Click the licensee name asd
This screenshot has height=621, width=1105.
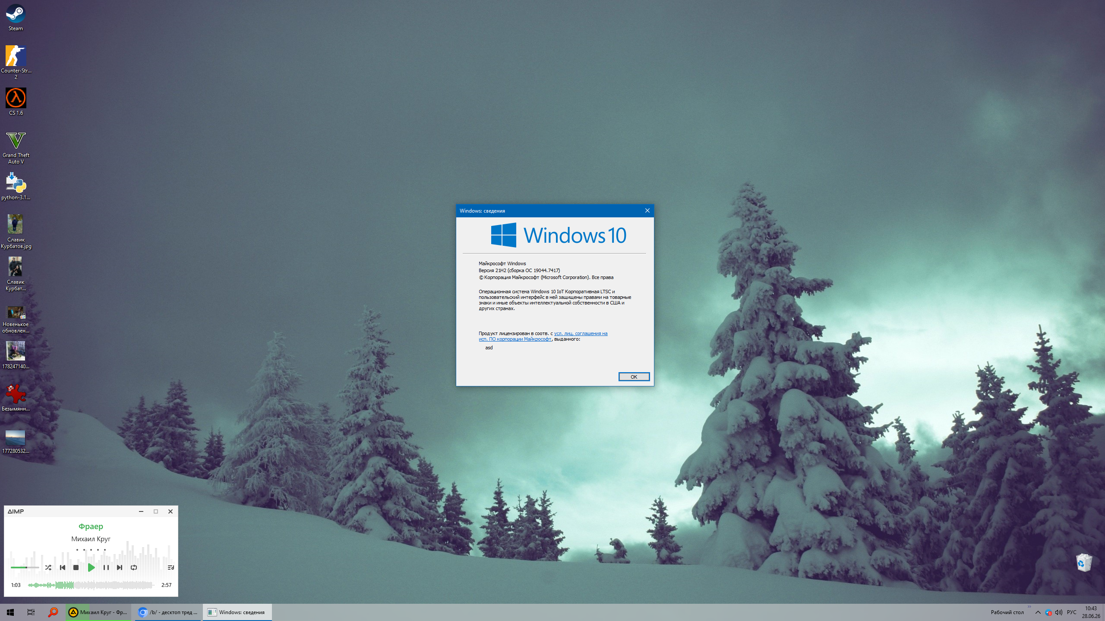[x=489, y=348]
